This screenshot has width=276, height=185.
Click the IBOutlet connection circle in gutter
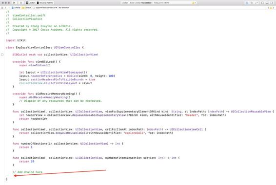pos(2,55)
